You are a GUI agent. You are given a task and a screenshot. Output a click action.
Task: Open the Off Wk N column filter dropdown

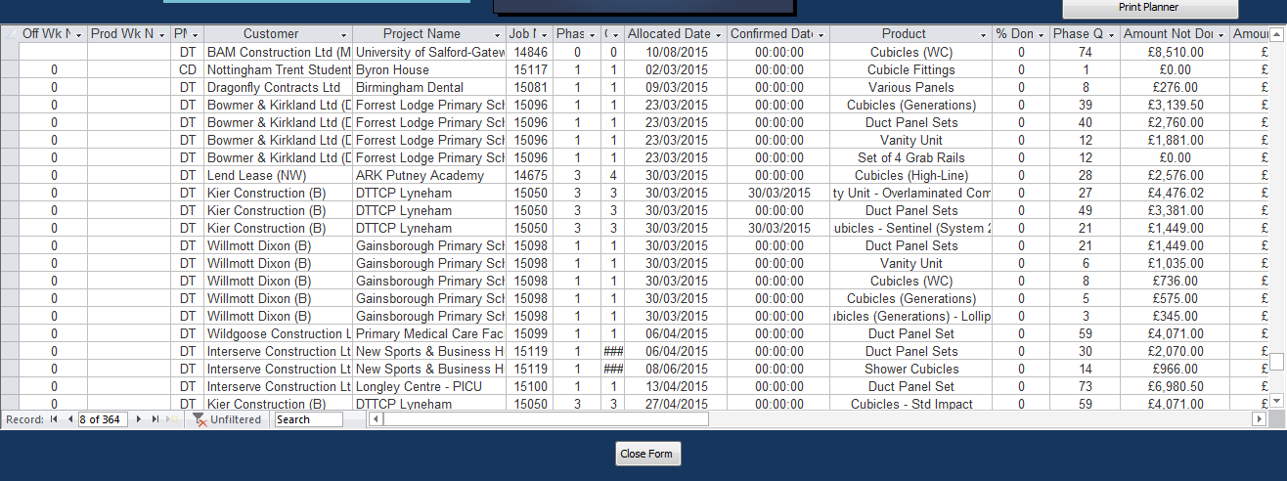point(78,34)
